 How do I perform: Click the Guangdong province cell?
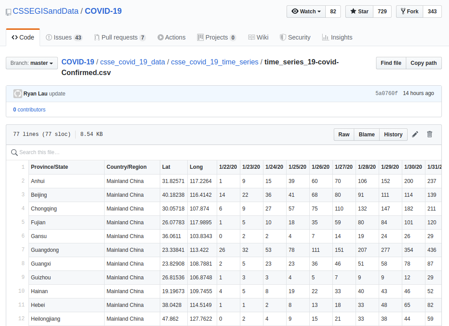click(x=66, y=250)
